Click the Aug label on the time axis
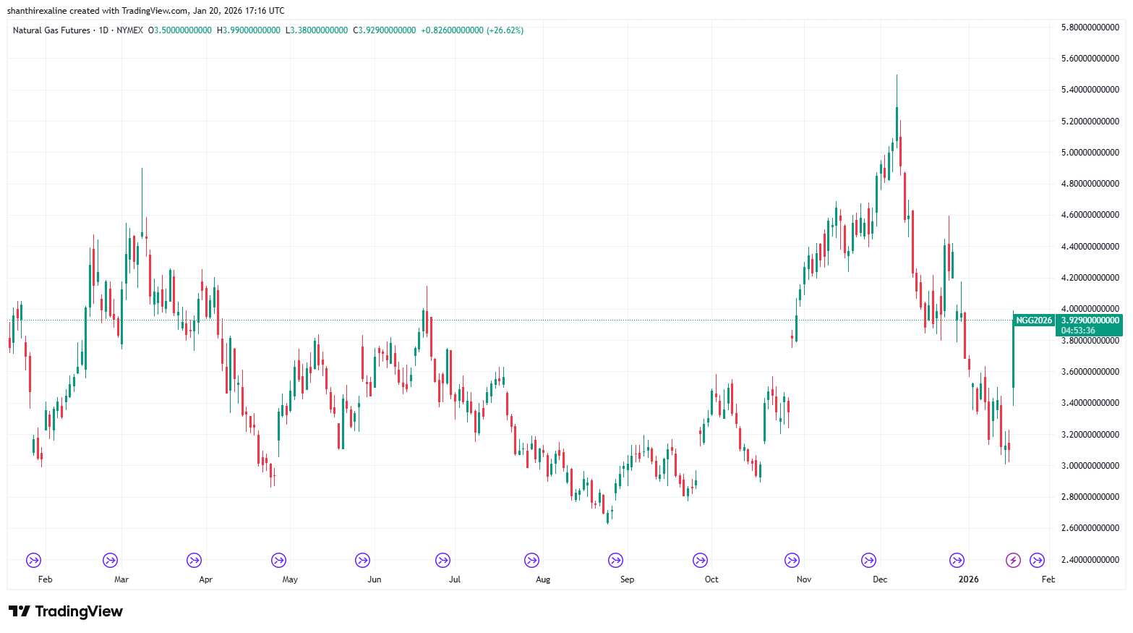Image resolution: width=1133 pixels, height=633 pixels. [x=543, y=579]
